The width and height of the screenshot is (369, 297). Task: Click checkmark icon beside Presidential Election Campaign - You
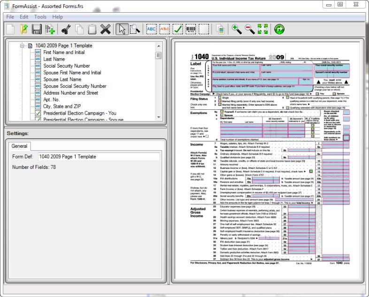click(38, 113)
